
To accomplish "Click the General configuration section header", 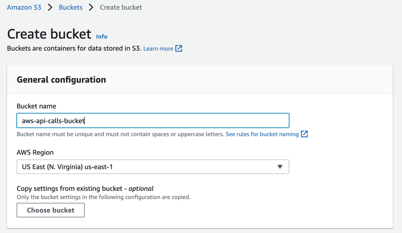I will (x=61, y=79).
